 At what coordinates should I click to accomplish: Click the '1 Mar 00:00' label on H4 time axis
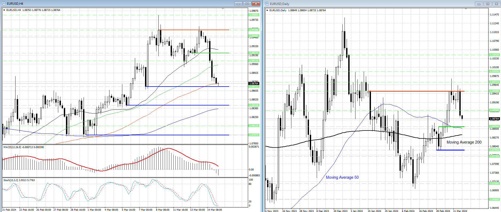coord(94,210)
